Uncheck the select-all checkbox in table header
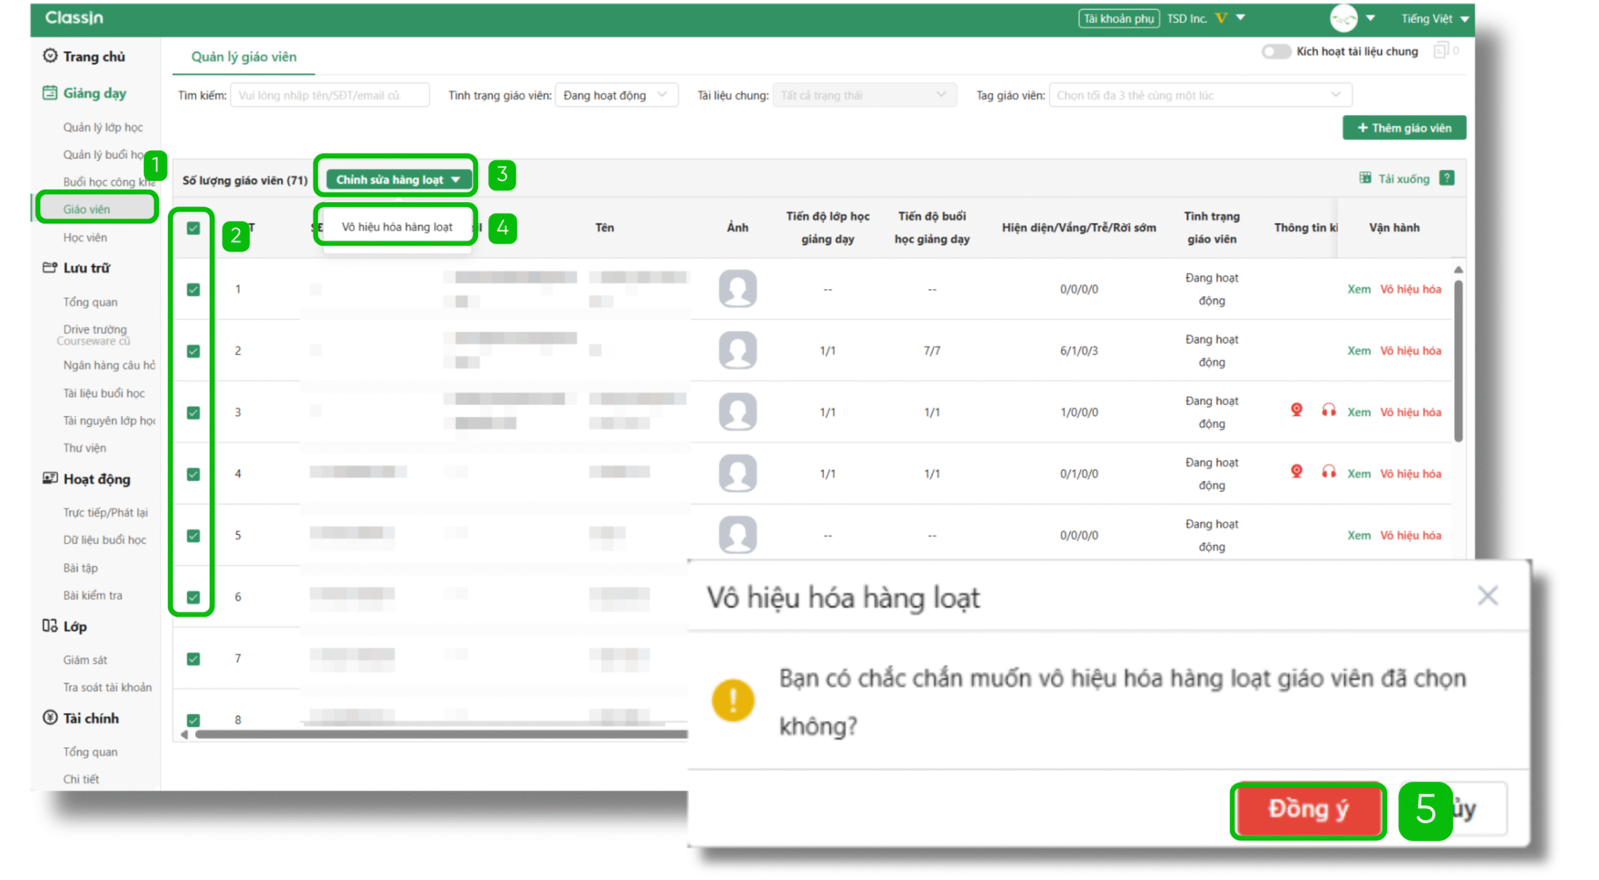 pos(192,229)
